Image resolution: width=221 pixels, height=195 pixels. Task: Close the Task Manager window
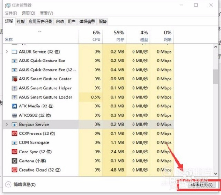pyautogui.click(x=211, y=5)
